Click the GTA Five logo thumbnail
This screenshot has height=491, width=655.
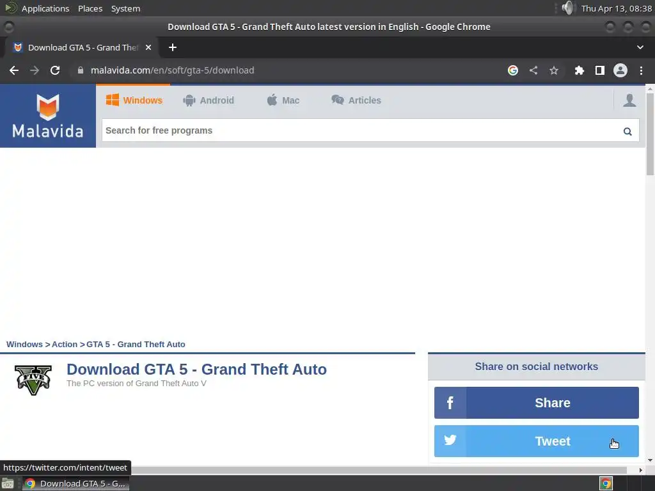pos(33,380)
